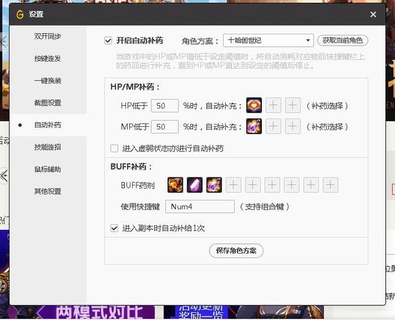395x320 pixels.
Task: Go to the 截图设置 tab
Action: pos(47,103)
